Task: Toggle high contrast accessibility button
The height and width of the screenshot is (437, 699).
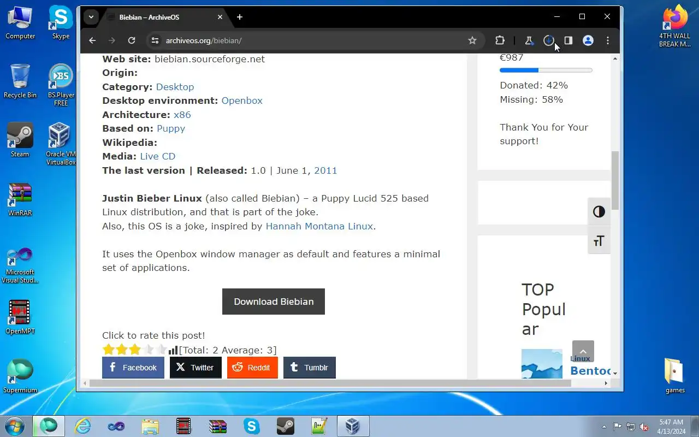Action: pos(599,212)
